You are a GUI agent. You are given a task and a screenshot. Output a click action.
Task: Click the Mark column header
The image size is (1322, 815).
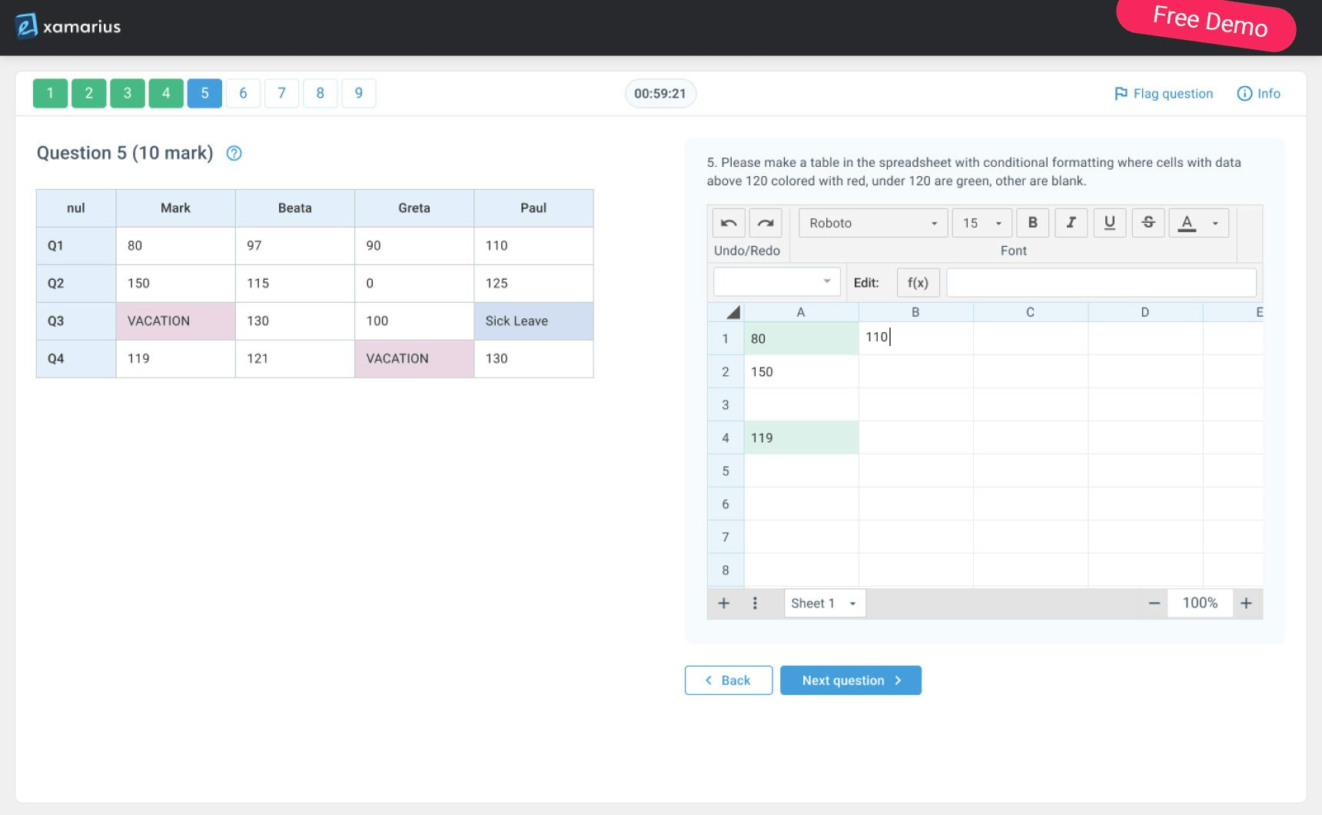pos(175,208)
